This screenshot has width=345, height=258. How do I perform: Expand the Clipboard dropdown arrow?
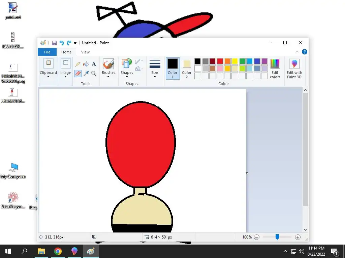coord(48,77)
